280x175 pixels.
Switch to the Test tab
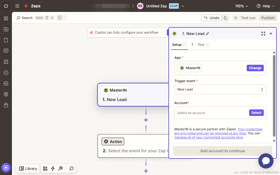pos(203,45)
